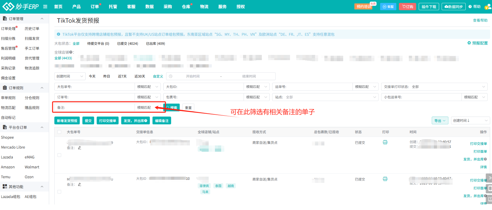Click the 新增发货预报 button
This screenshot has width=492, height=210.
point(67,121)
